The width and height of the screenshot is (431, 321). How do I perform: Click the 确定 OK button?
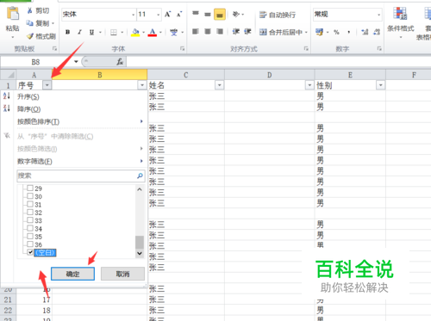72,274
